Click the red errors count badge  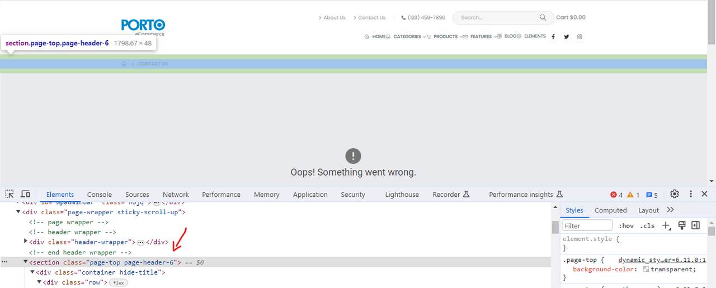[x=616, y=195]
